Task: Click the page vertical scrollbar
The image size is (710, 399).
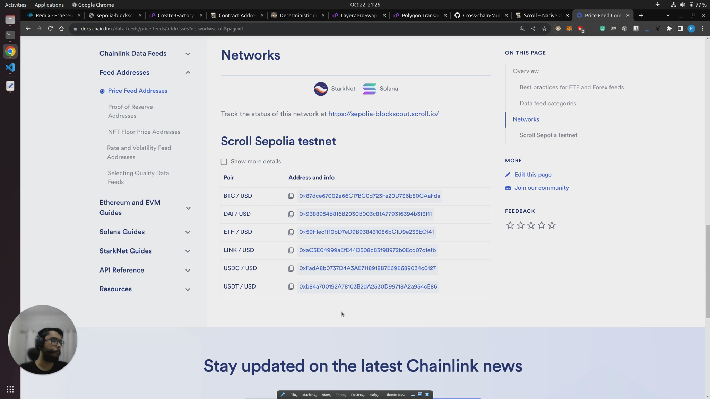Action: (x=707, y=272)
